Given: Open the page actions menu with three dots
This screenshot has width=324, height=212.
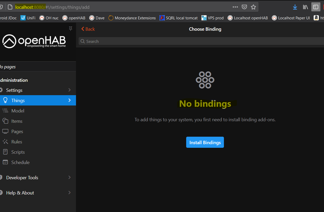Looking at the screenshot, I should pos(235,7).
